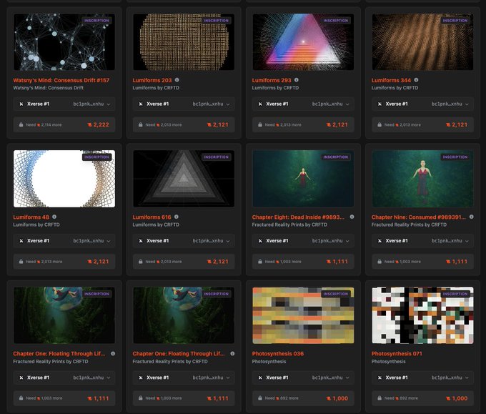Image resolution: width=486 pixels, height=414 pixels.
Task: Click INSCRIPTION badge on Photosynthesis 036 thumbnail
Action: click(x=336, y=294)
